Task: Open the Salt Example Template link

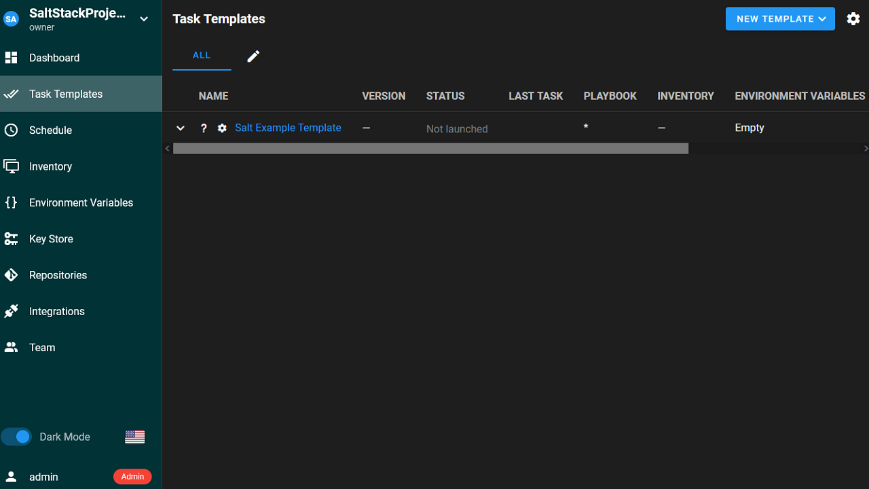Action: coord(288,128)
